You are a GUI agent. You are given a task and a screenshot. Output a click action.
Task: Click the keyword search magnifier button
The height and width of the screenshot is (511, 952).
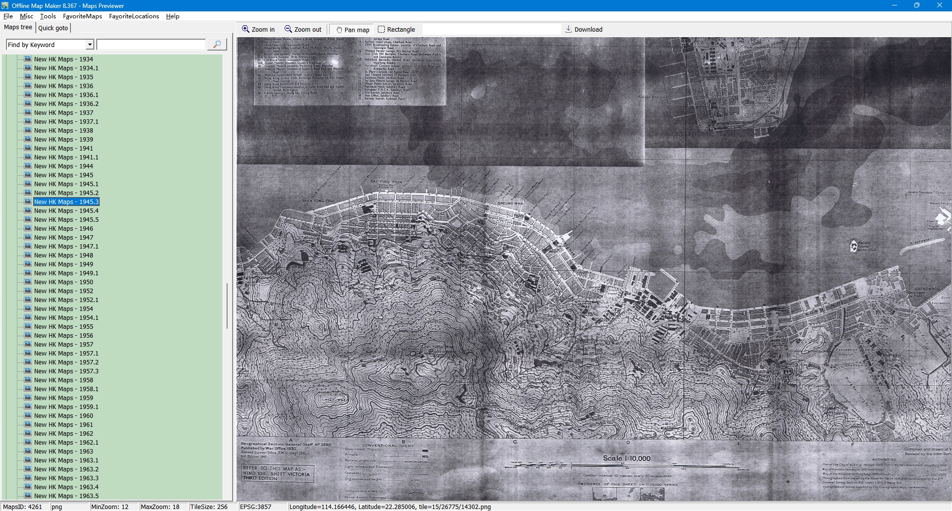click(x=217, y=45)
